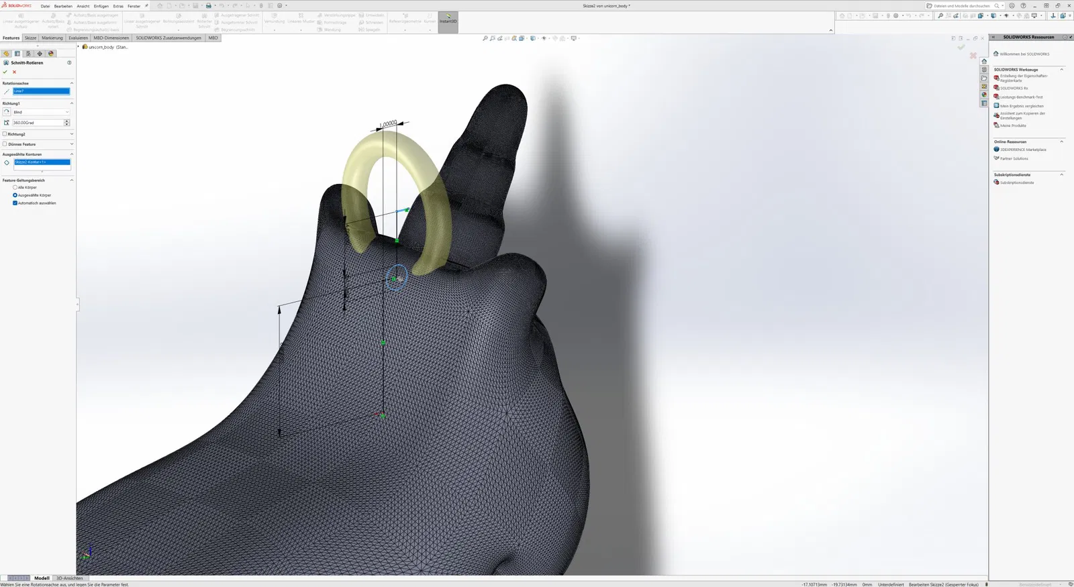The image size is (1074, 587).
Task: Click the user login icon in the title bar
Action: (x=1012, y=5)
